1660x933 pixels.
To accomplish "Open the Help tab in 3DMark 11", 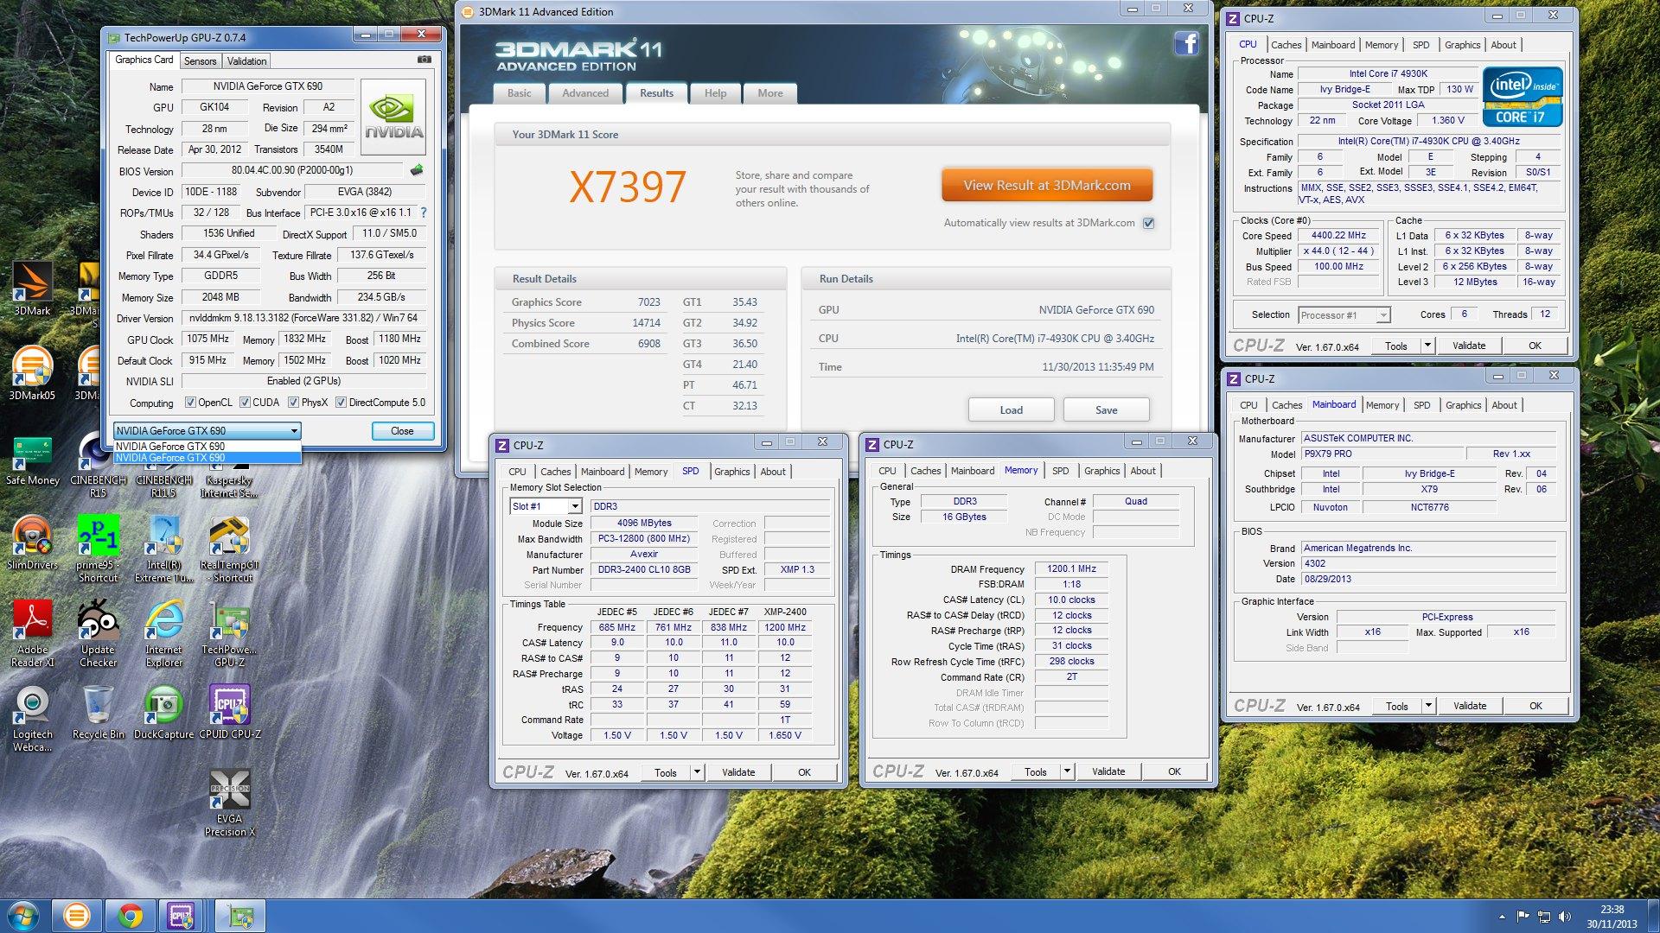I will (x=715, y=93).
